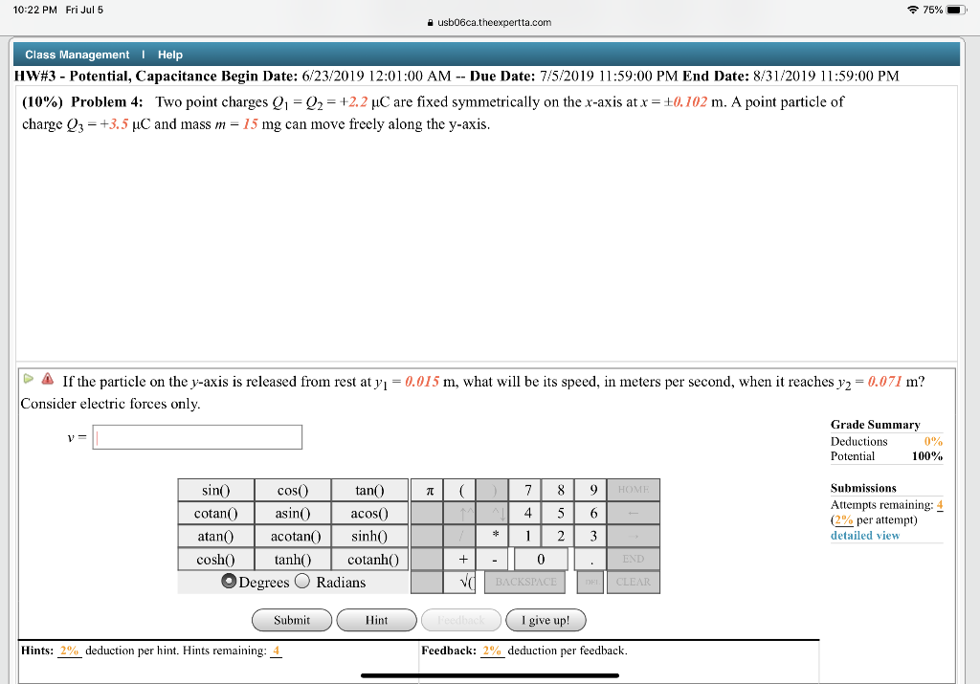Insert tan() using the keypad
980x684 pixels.
pos(369,490)
